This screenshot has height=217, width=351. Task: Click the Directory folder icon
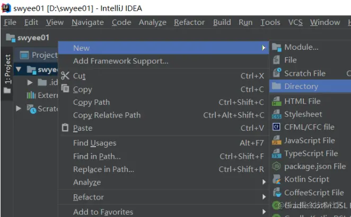[276, 86]
